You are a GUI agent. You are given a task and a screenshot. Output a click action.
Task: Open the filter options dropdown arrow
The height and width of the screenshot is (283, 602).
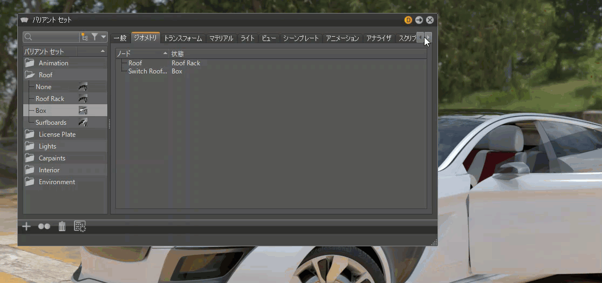click(x=103, y=37)
